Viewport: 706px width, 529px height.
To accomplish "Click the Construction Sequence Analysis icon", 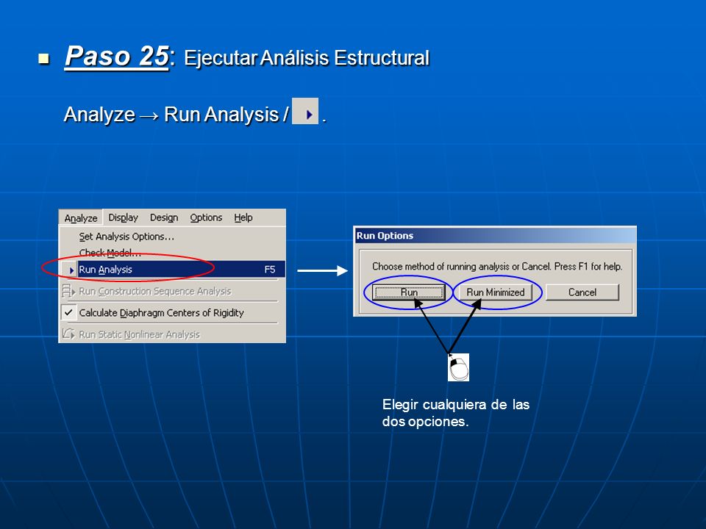I will point(68,291).
